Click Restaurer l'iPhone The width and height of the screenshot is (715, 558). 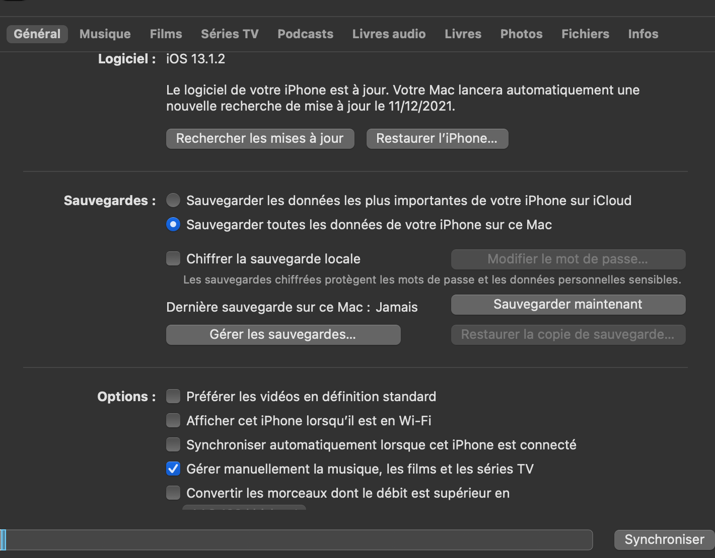(x=437, y=138)
